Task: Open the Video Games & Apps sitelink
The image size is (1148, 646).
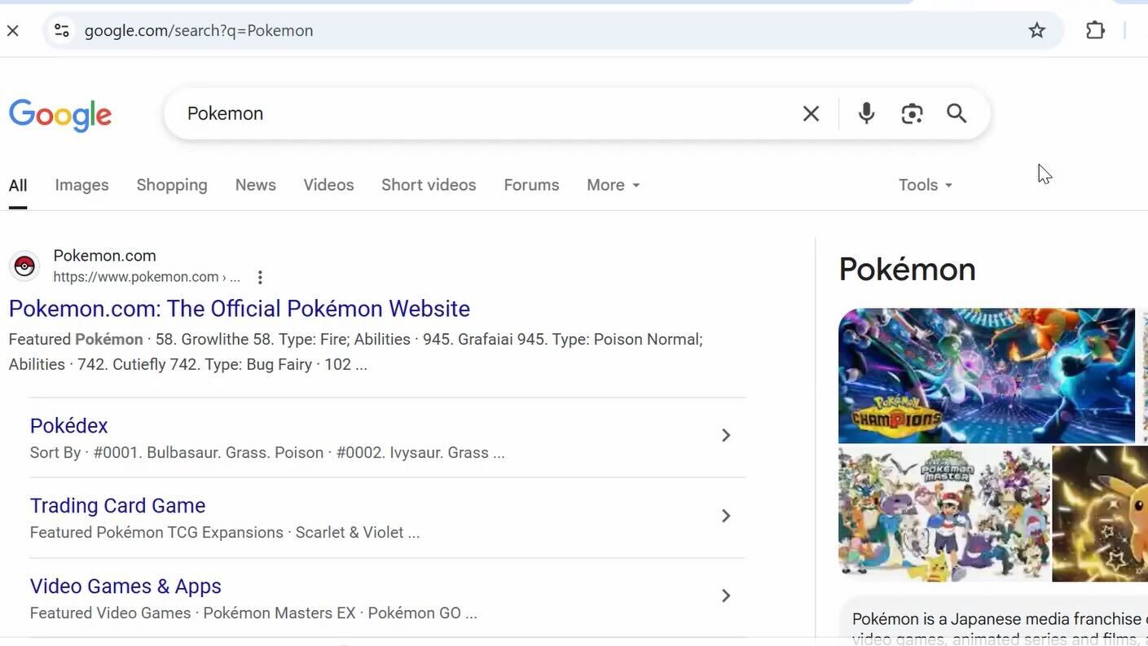Action: click(x=125, y=587)
